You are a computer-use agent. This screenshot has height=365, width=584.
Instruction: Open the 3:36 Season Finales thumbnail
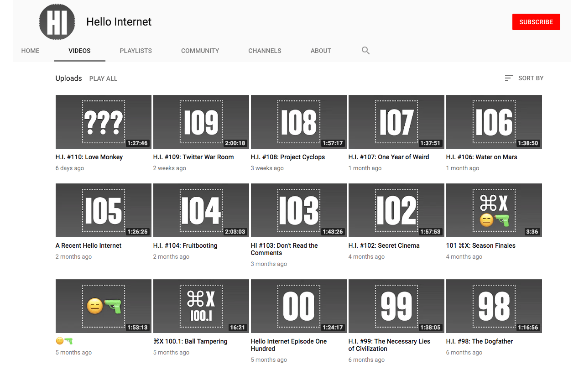point(494,210)
